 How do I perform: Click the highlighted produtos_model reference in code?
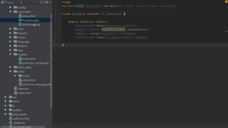coord(114,30)
